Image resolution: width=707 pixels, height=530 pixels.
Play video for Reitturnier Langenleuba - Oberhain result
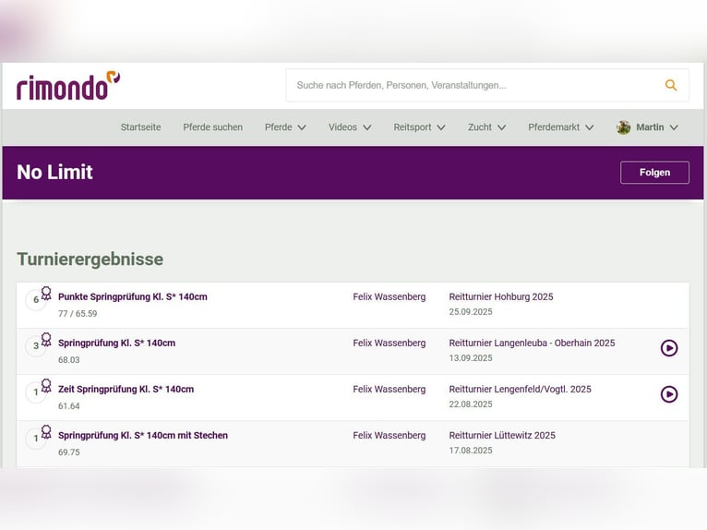coord(669,348)
